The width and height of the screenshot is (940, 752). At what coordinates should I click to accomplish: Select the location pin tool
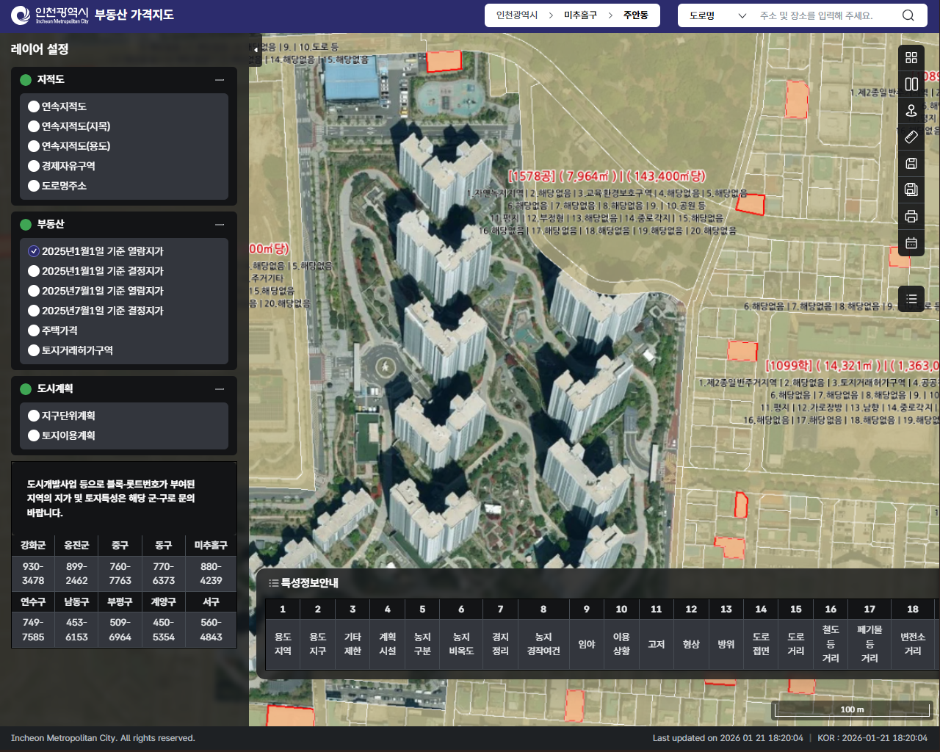911,111
